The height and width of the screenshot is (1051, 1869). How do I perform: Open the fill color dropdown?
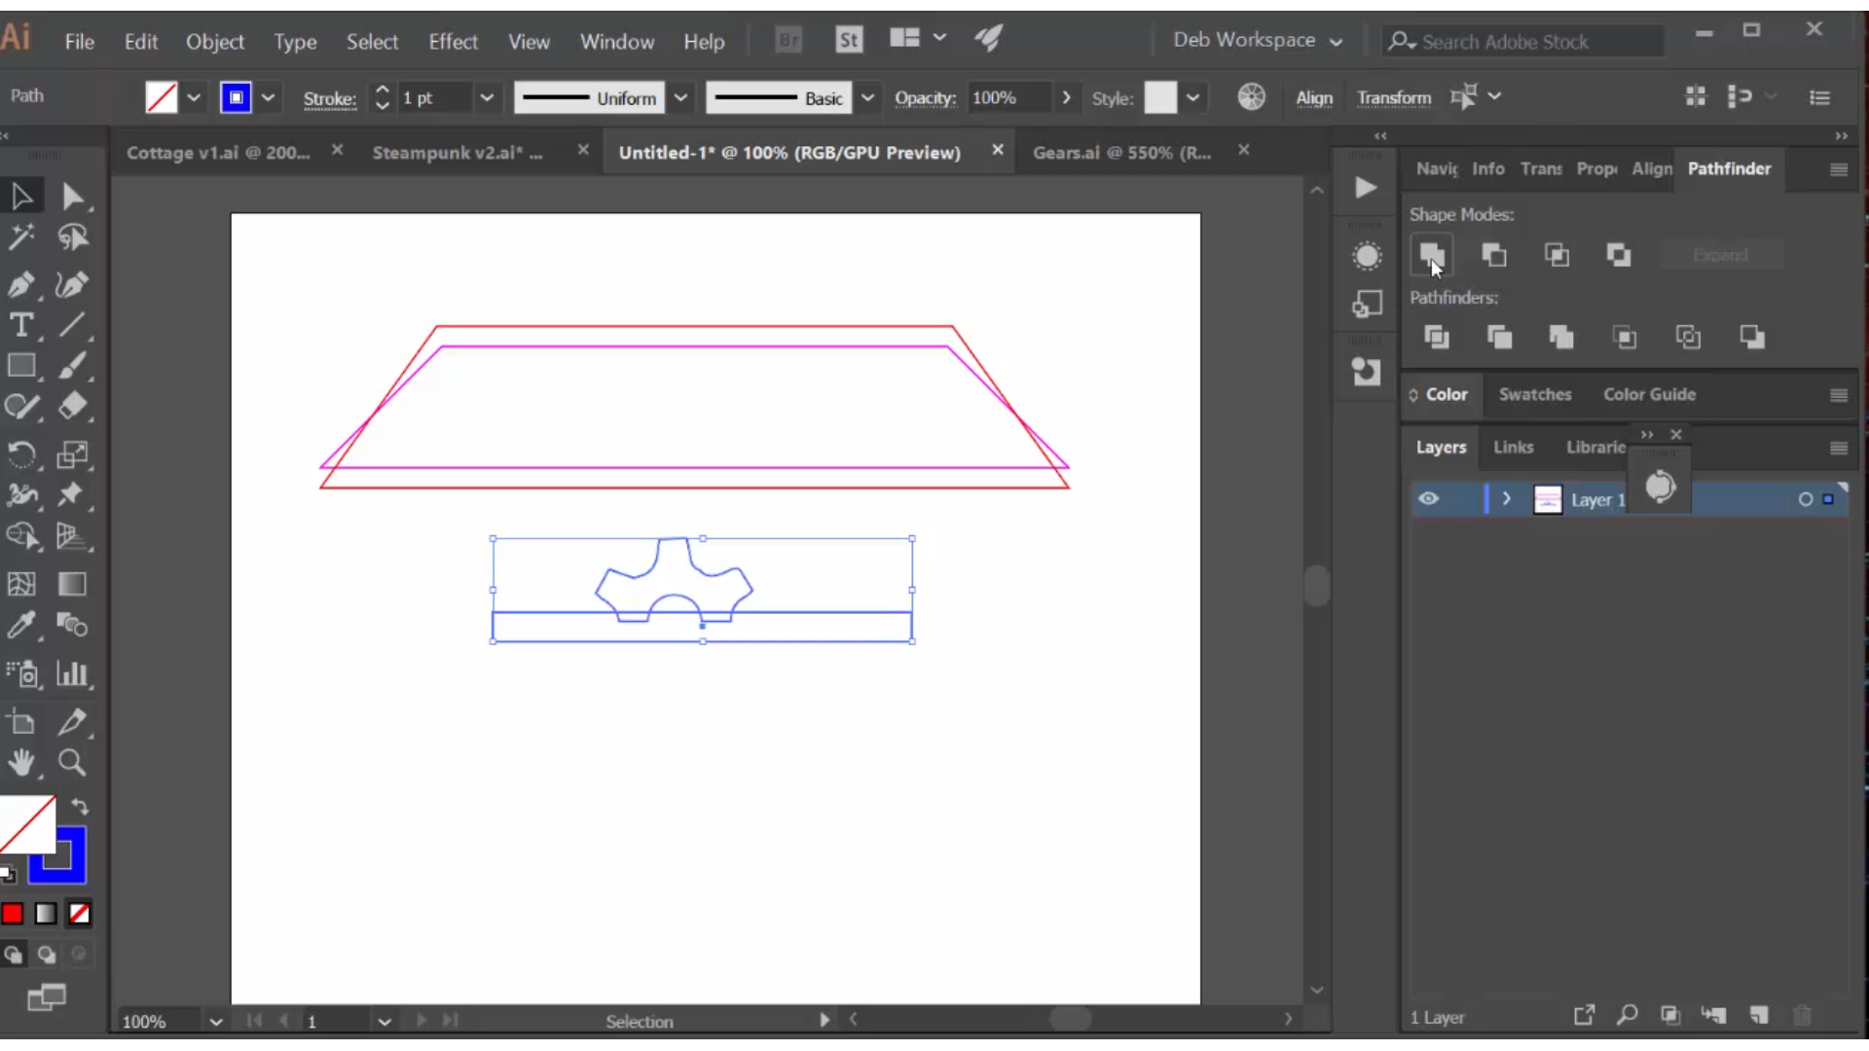click(194, 97)
